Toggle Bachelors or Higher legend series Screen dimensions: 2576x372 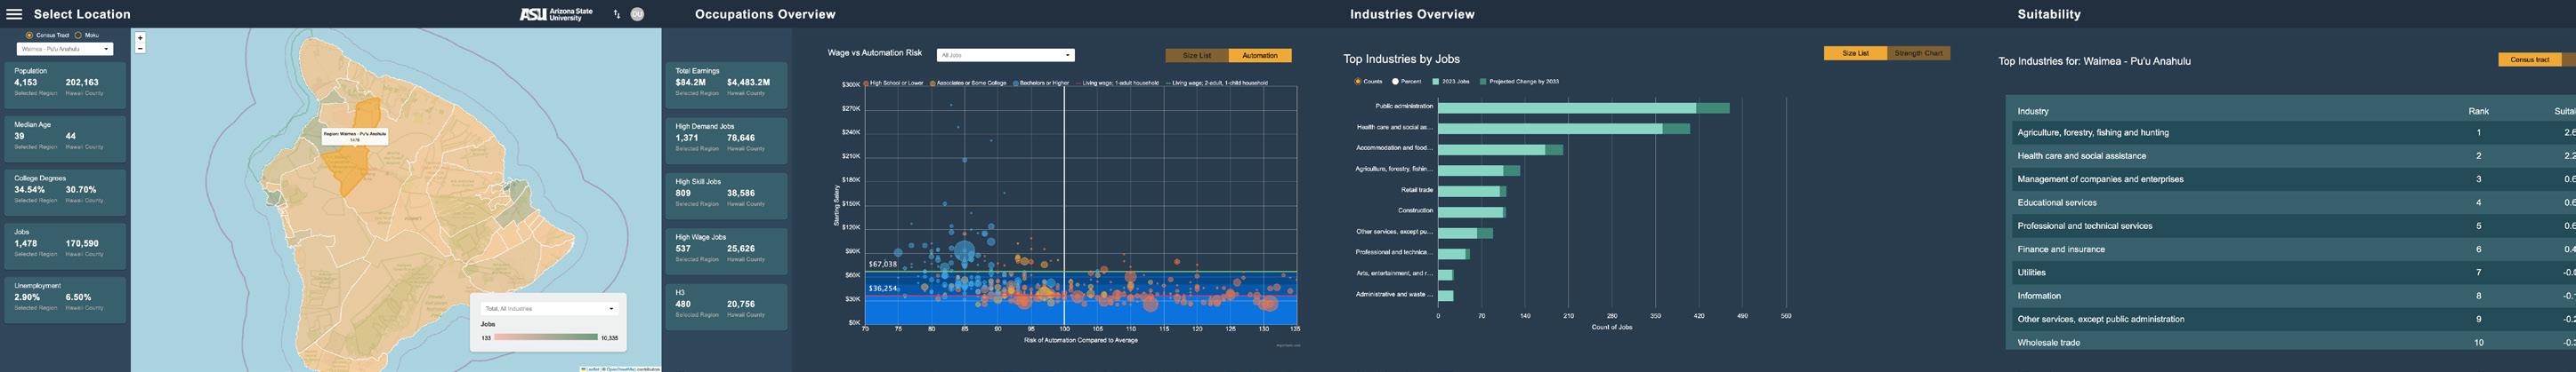(x=1041, y=83)
